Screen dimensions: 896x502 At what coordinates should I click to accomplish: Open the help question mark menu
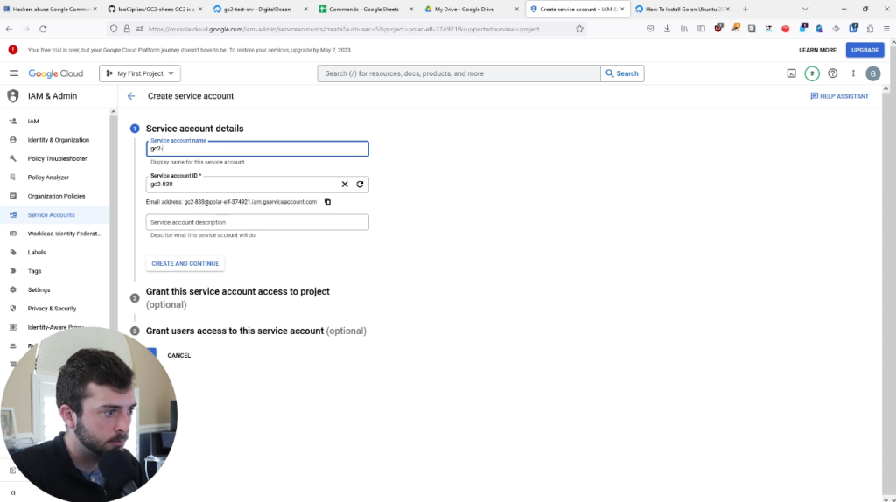(x=833, y=73)
